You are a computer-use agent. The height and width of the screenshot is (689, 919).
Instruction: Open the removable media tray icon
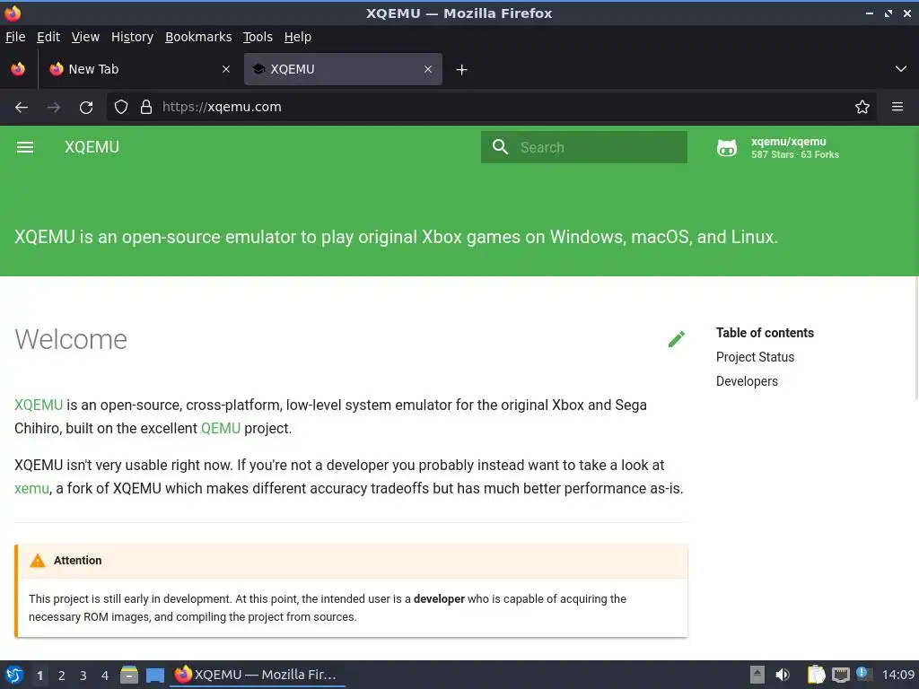757,675
